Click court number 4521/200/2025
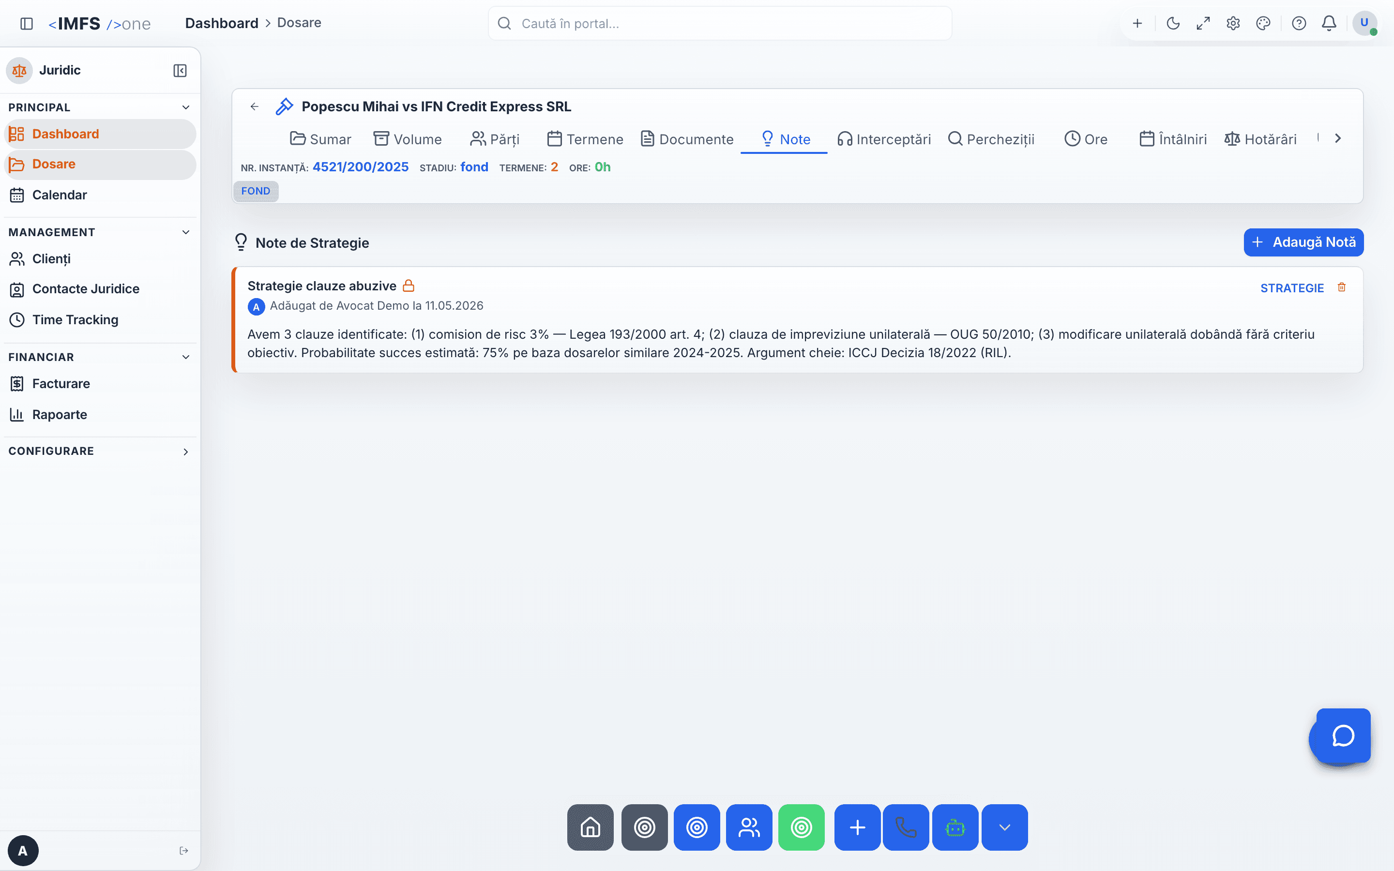Viewport: 1394px width, 871px height. (x=360, y=167)
